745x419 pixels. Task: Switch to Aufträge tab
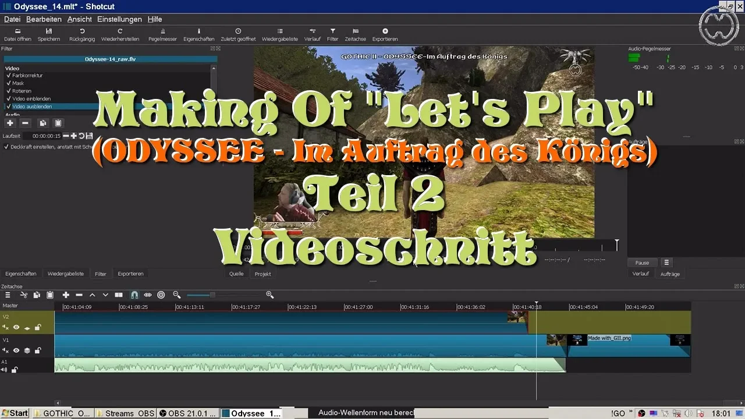click(x=670, y=274)
